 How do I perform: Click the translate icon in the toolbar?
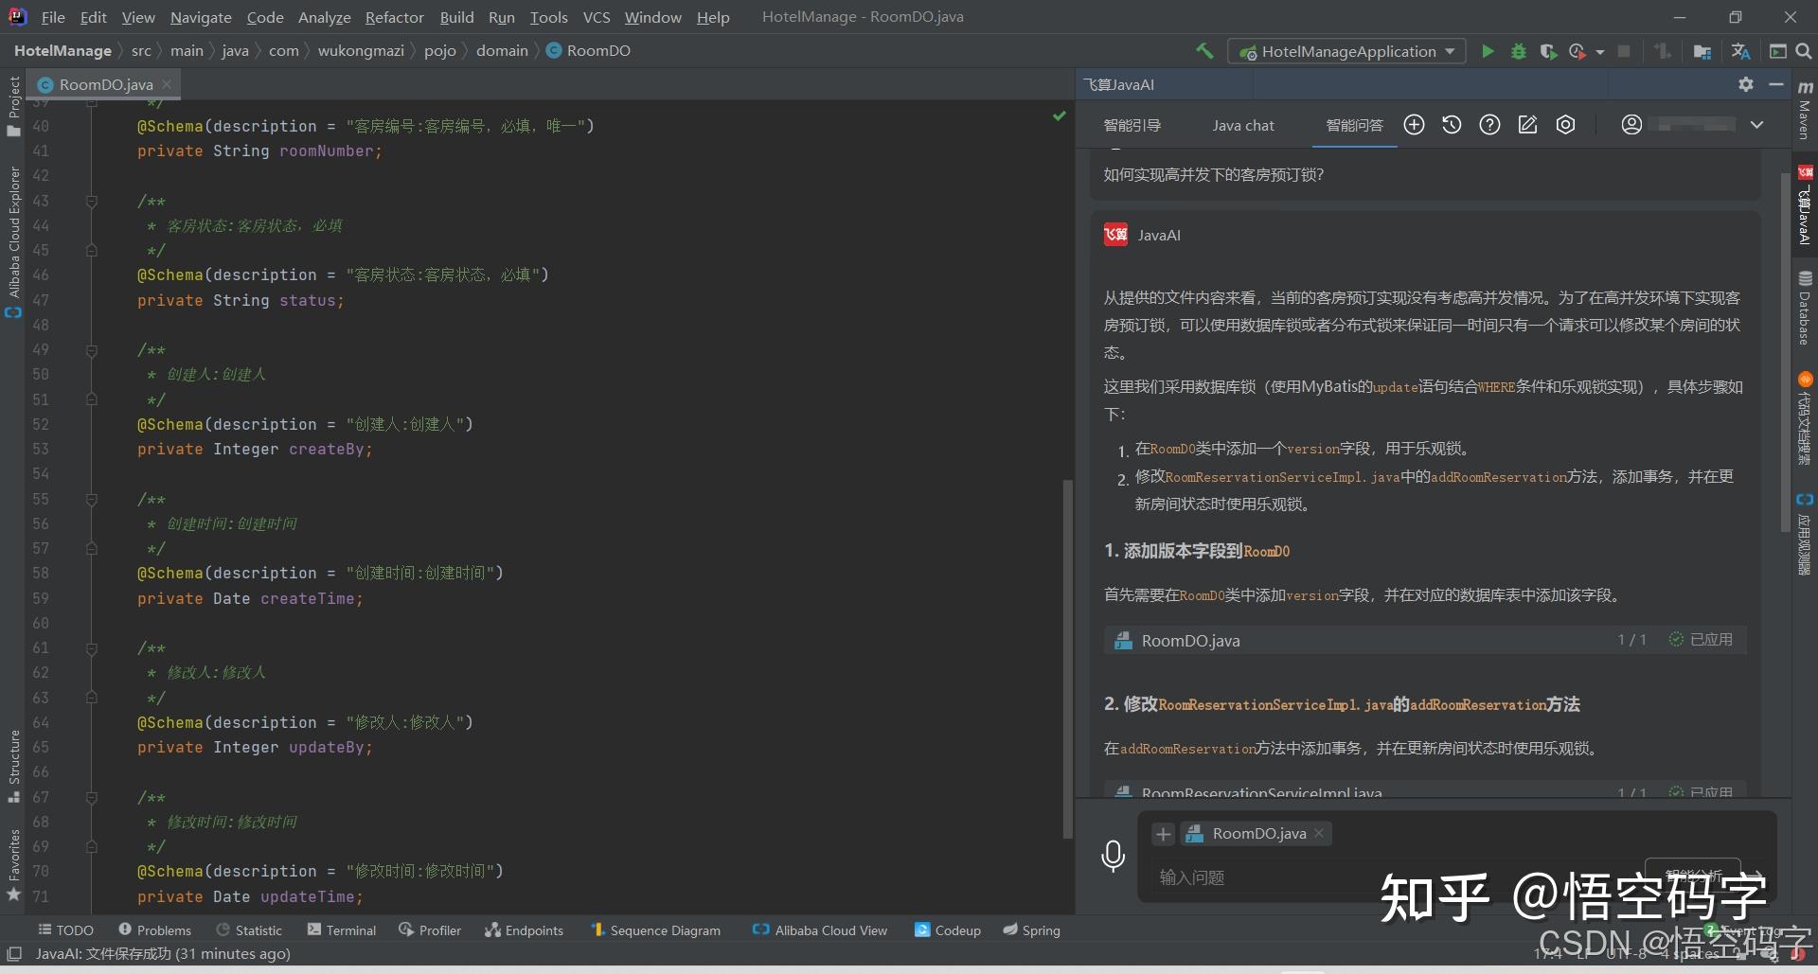(x=1740, y=51)
